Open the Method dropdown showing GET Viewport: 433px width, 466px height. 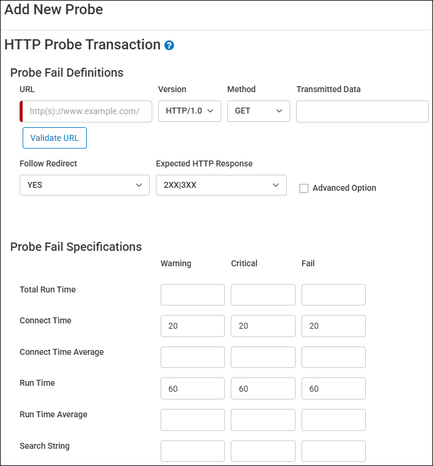click(x=258, y=111)
